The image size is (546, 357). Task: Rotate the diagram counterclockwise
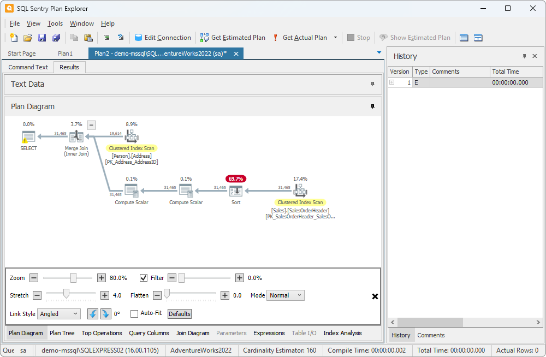tap(93, 314)
